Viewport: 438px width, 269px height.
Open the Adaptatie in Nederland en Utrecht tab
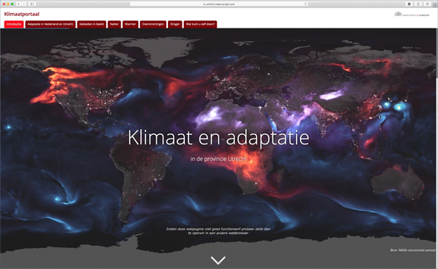point(50,24)
